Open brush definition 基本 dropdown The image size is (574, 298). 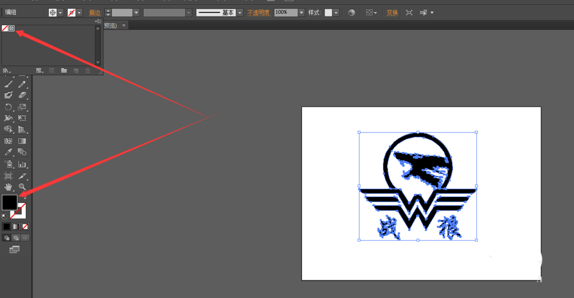click(x=240, y=13)
